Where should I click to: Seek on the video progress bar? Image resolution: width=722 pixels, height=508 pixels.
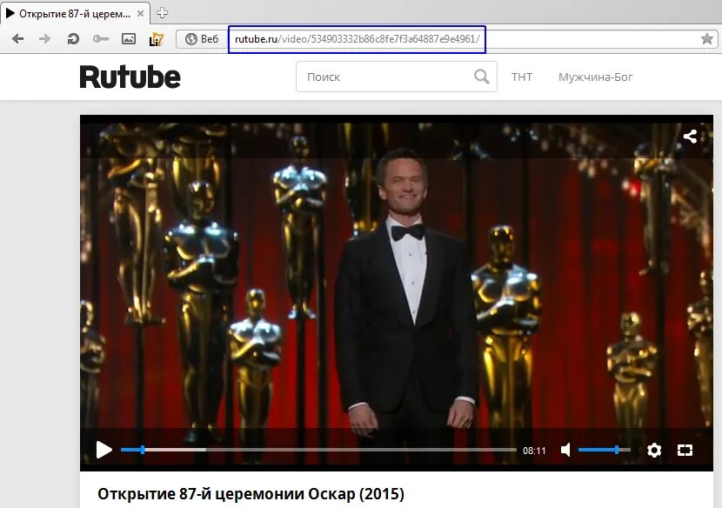point(318,450)
